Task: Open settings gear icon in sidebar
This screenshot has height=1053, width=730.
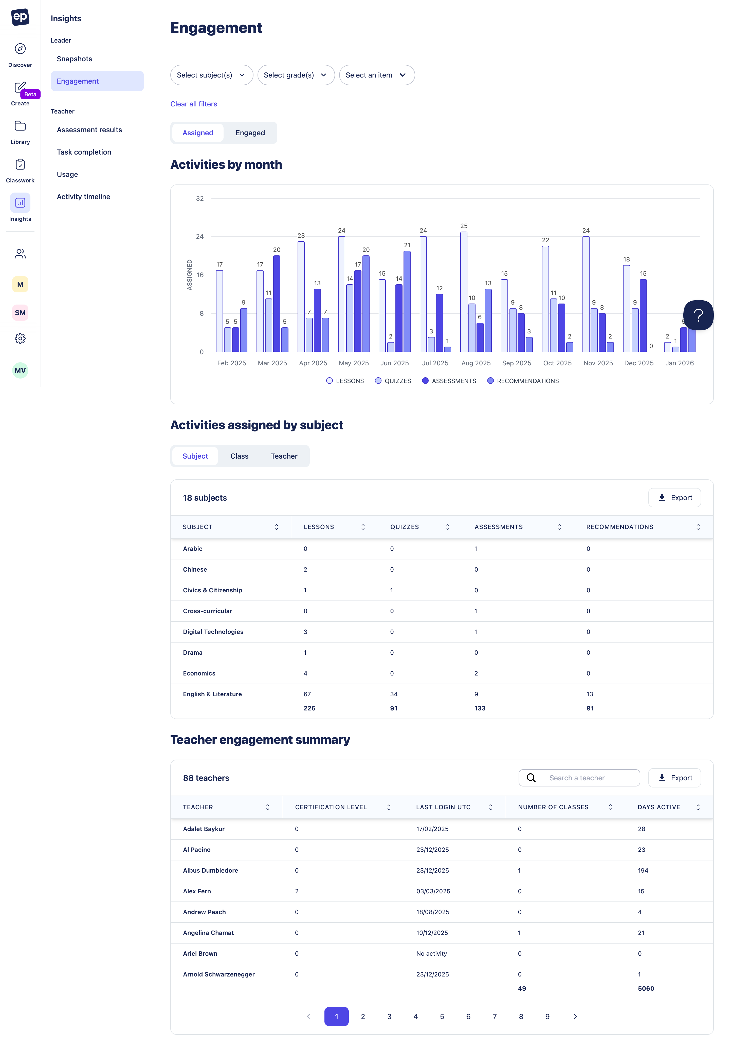Action: pyautogui.click(x=20, y=339)
